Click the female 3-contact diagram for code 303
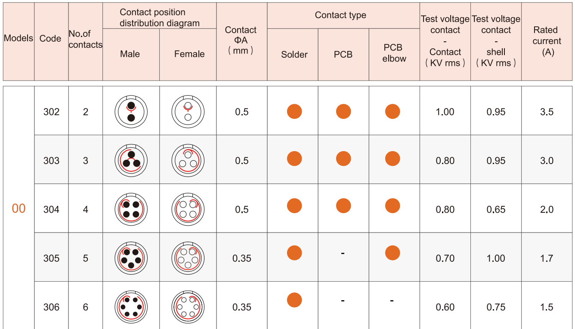Viewport: 575px width, 329px height. coord(188,160)
